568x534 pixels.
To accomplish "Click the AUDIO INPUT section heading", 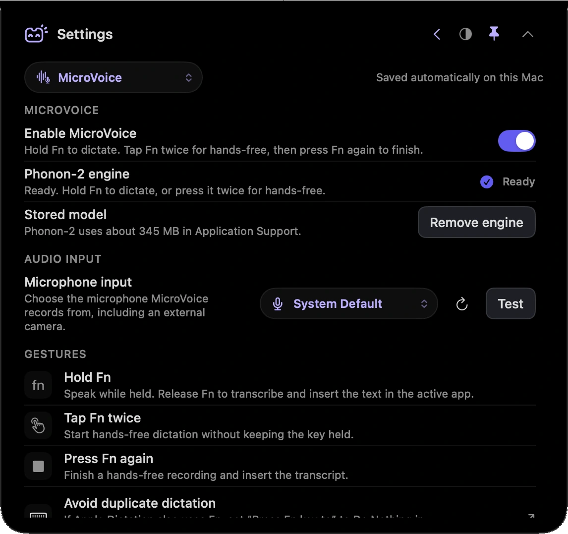I will point(62,259).
